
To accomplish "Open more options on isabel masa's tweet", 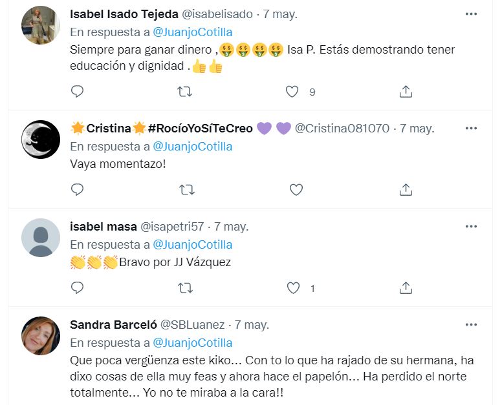I will coord(471,226).
